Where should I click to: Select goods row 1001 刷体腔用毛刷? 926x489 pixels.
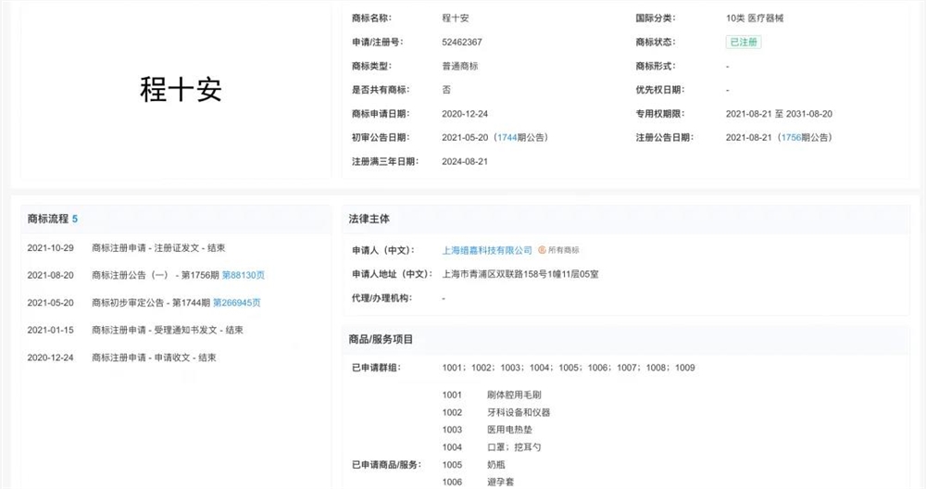(492, 395)
